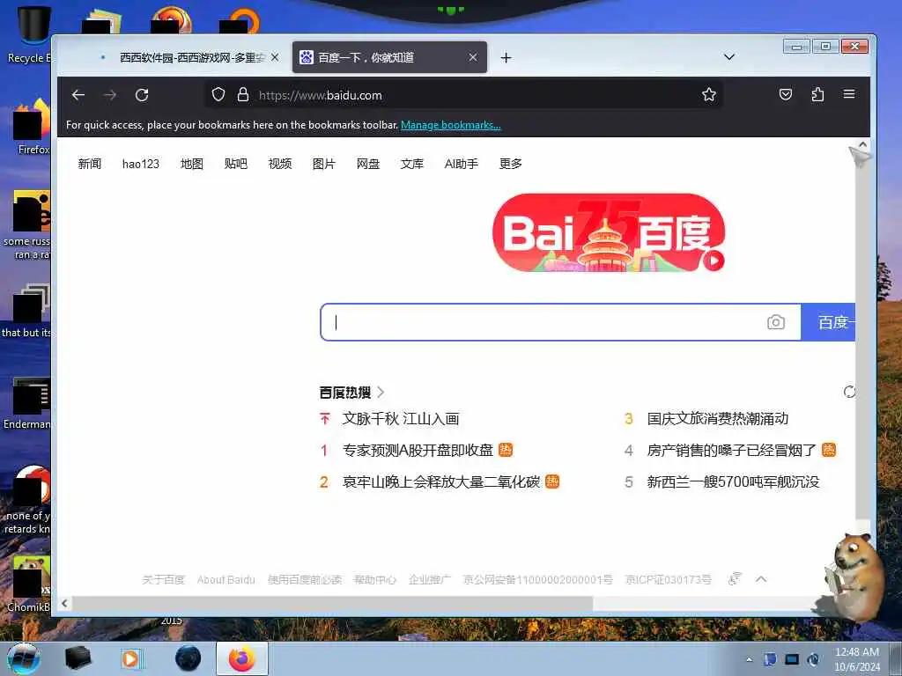Open the 关于百度 footer link

[x=163, y=579]
